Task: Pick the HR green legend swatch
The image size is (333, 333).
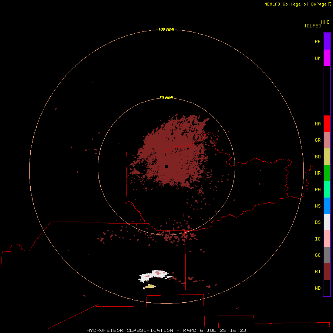Action: [327, 173]
